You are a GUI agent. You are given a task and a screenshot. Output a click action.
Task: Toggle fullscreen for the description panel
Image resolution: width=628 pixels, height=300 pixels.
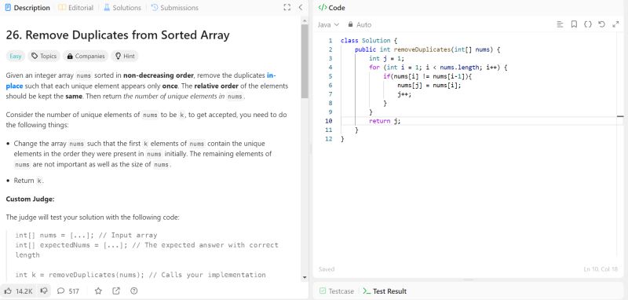287,7
